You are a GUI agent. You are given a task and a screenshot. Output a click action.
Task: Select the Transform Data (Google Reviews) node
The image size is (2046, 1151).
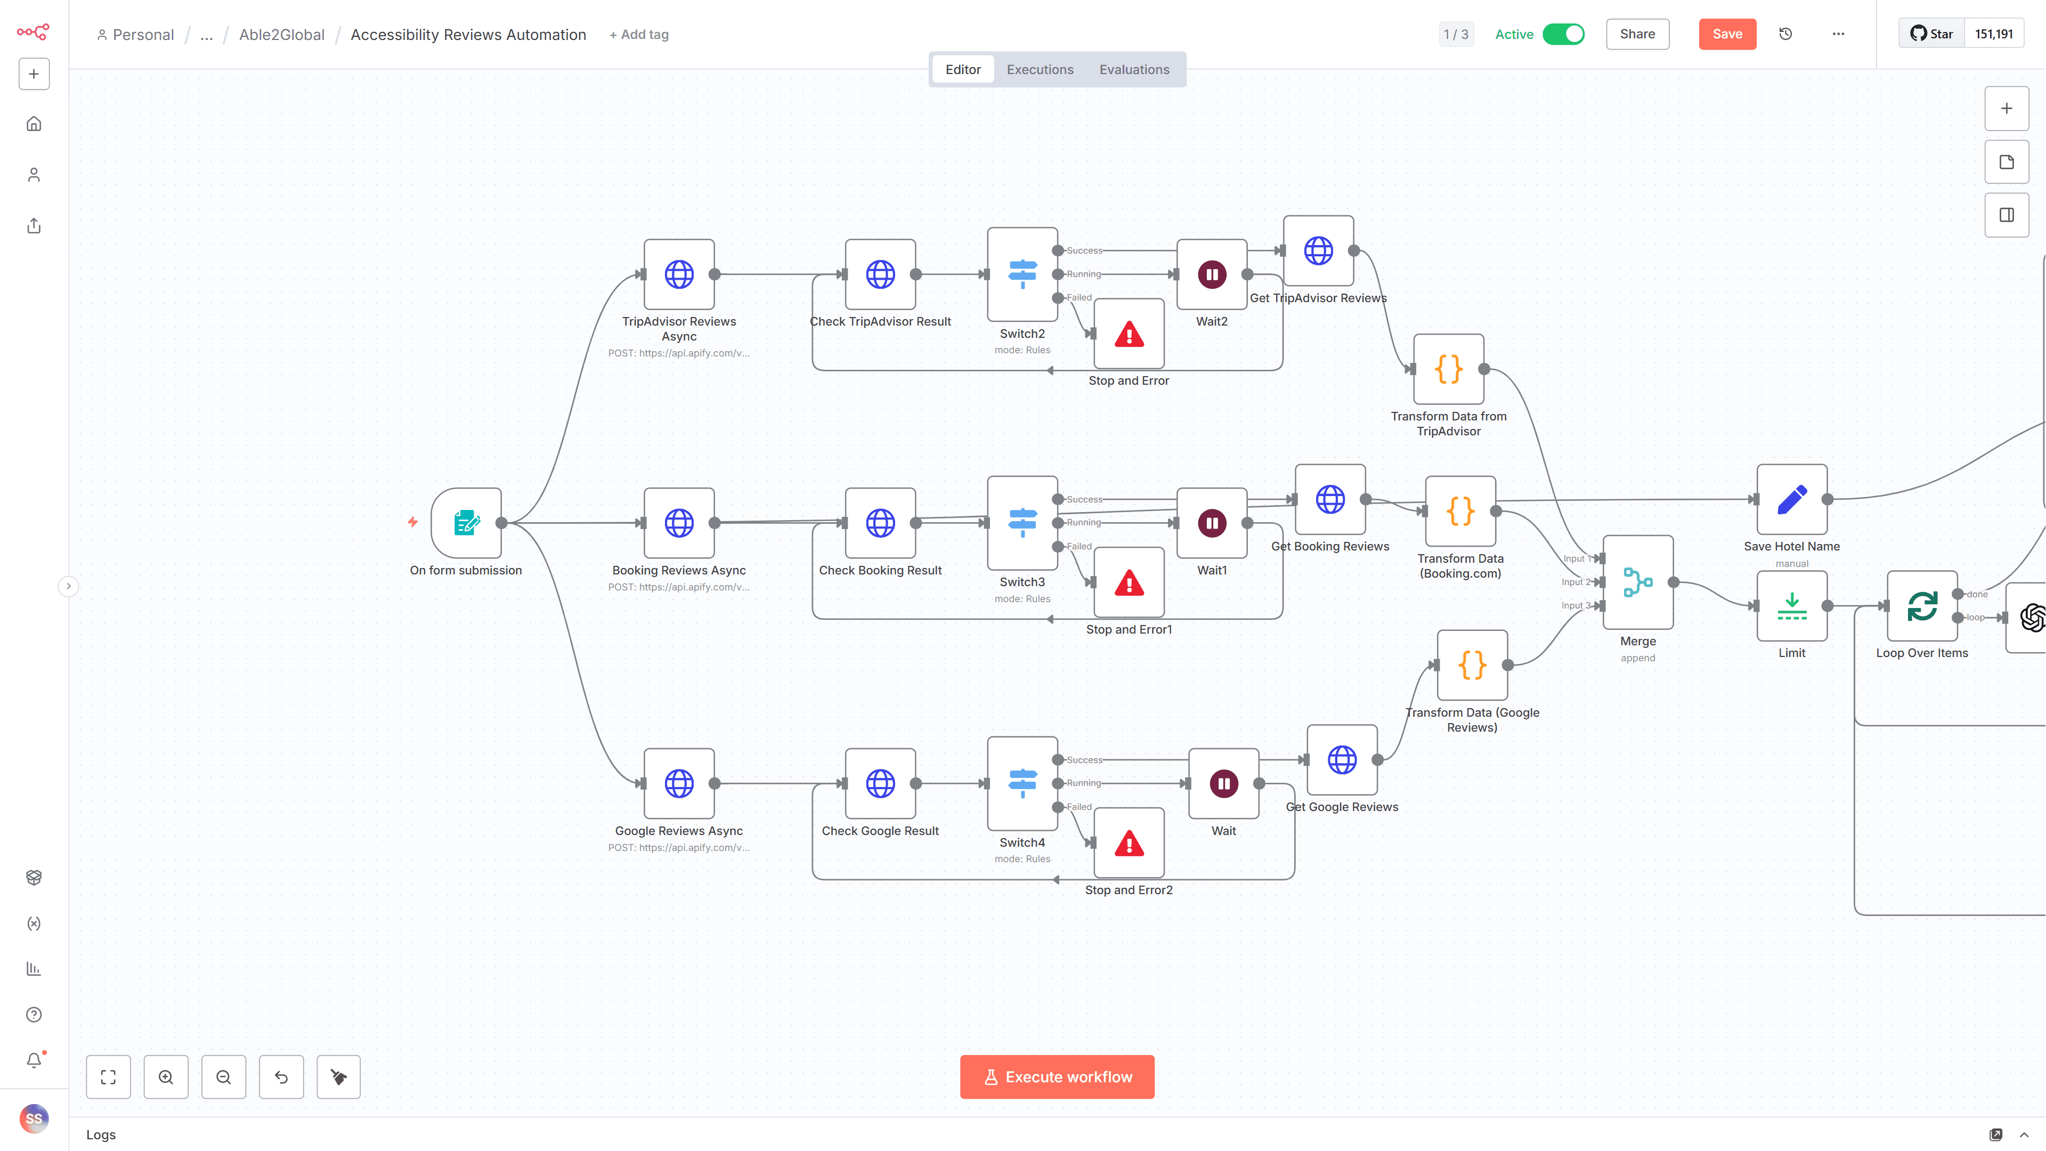click(x=1473, y=666)
